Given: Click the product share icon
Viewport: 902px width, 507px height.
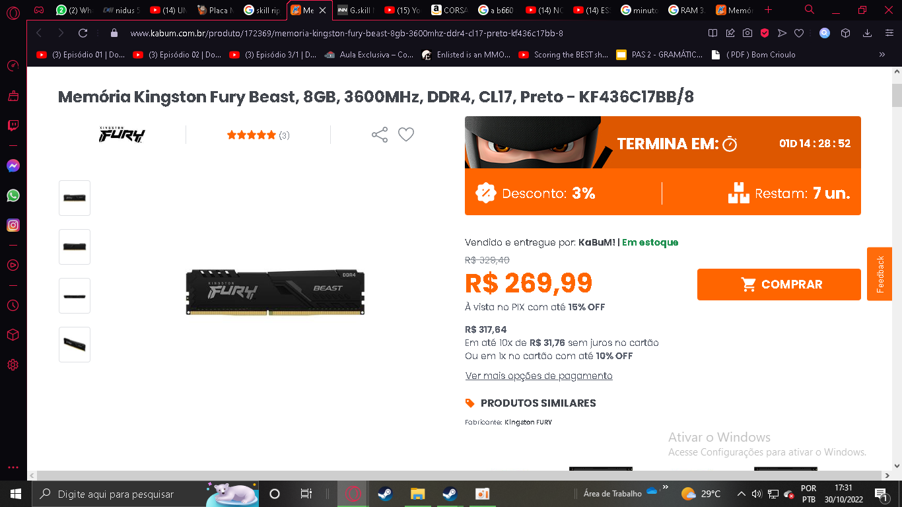Looking at the screenshot, I should (380, 135).
